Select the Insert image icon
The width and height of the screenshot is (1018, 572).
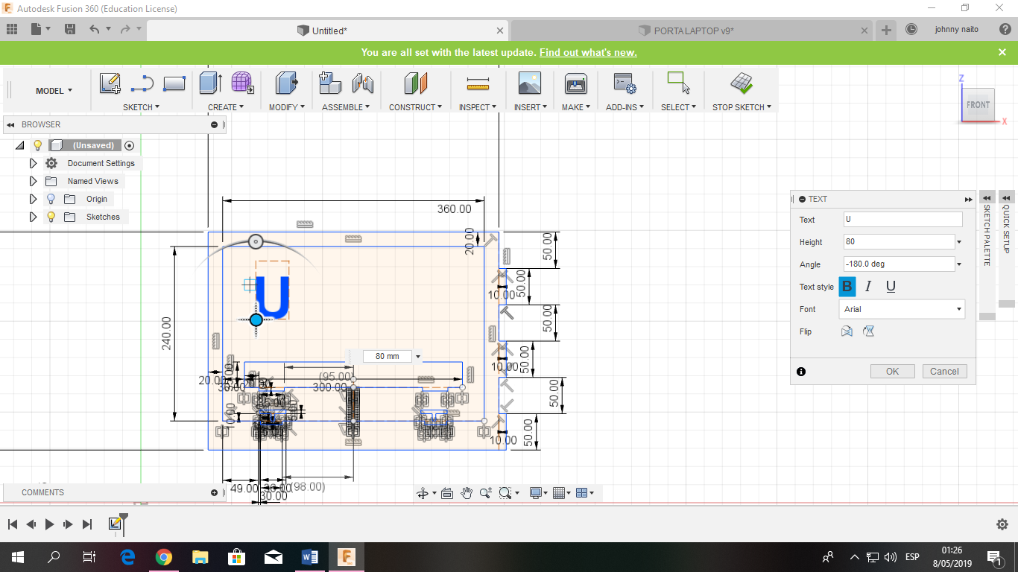click(529, 83)
